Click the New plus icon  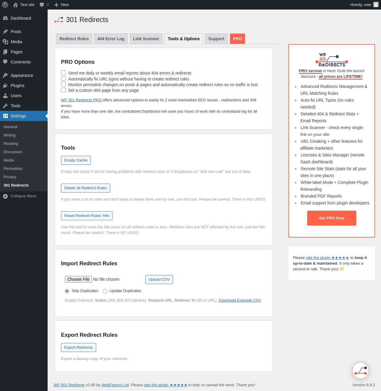tap(56, 5)
